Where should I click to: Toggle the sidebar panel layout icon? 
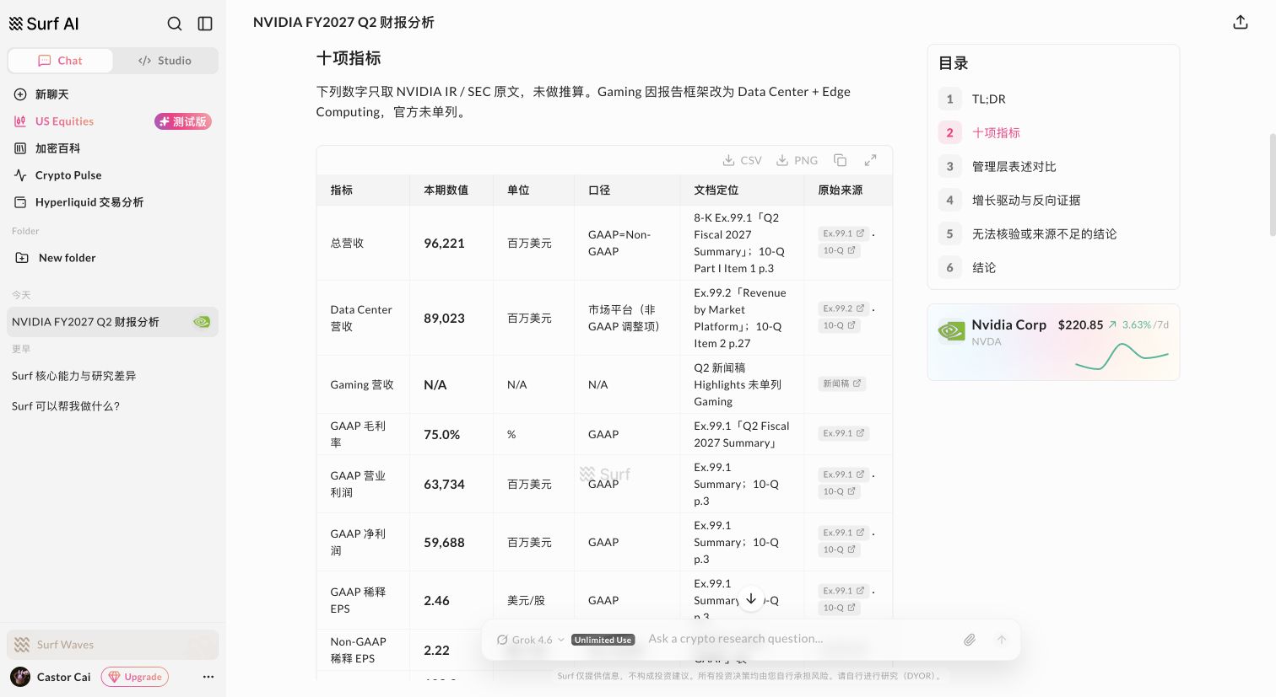click(x=205, y=24)
